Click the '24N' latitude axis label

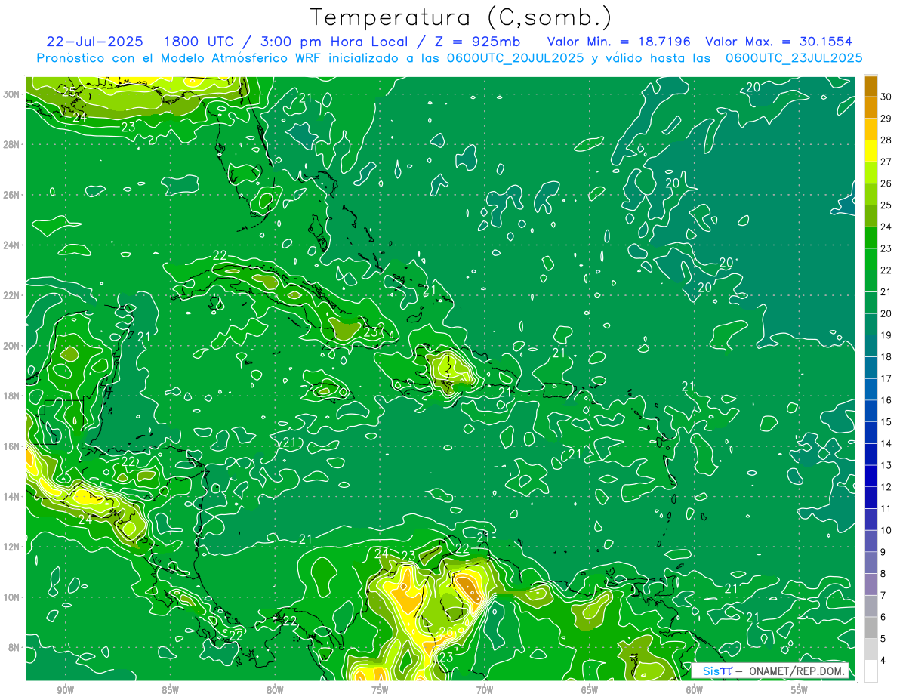click(13, 245)
